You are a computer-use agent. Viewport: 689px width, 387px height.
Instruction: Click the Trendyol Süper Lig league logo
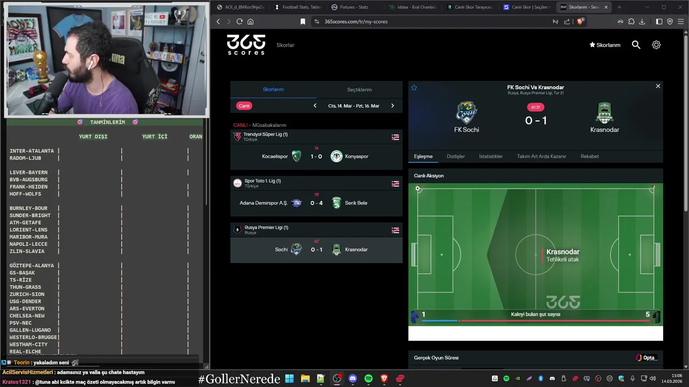tap(237, 137)
